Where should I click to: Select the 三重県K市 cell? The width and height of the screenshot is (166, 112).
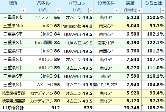point(13,18)
